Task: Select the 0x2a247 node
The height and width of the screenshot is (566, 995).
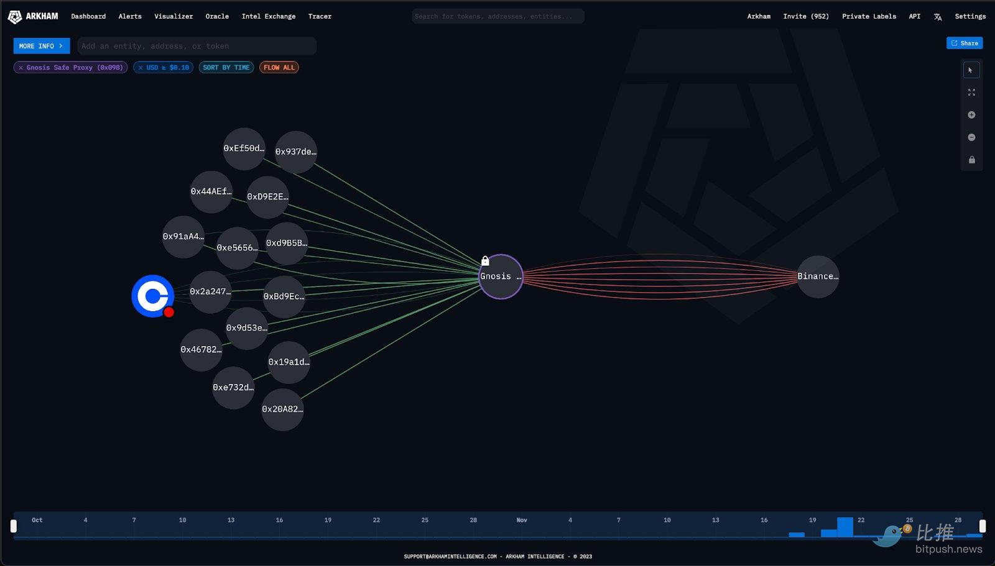Action: pyautogui.click(x=210, y=292)
